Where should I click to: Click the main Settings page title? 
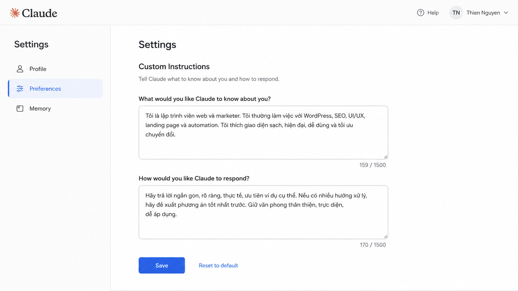point(157,45)
